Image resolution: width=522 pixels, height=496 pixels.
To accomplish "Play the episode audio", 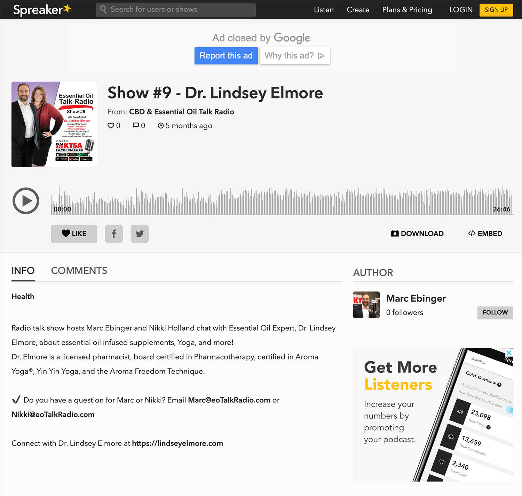I will click(26, 201).
